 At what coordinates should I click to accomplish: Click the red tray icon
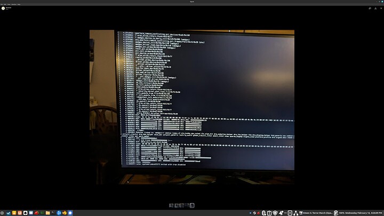pyautogui.click(x=259, y=213)
